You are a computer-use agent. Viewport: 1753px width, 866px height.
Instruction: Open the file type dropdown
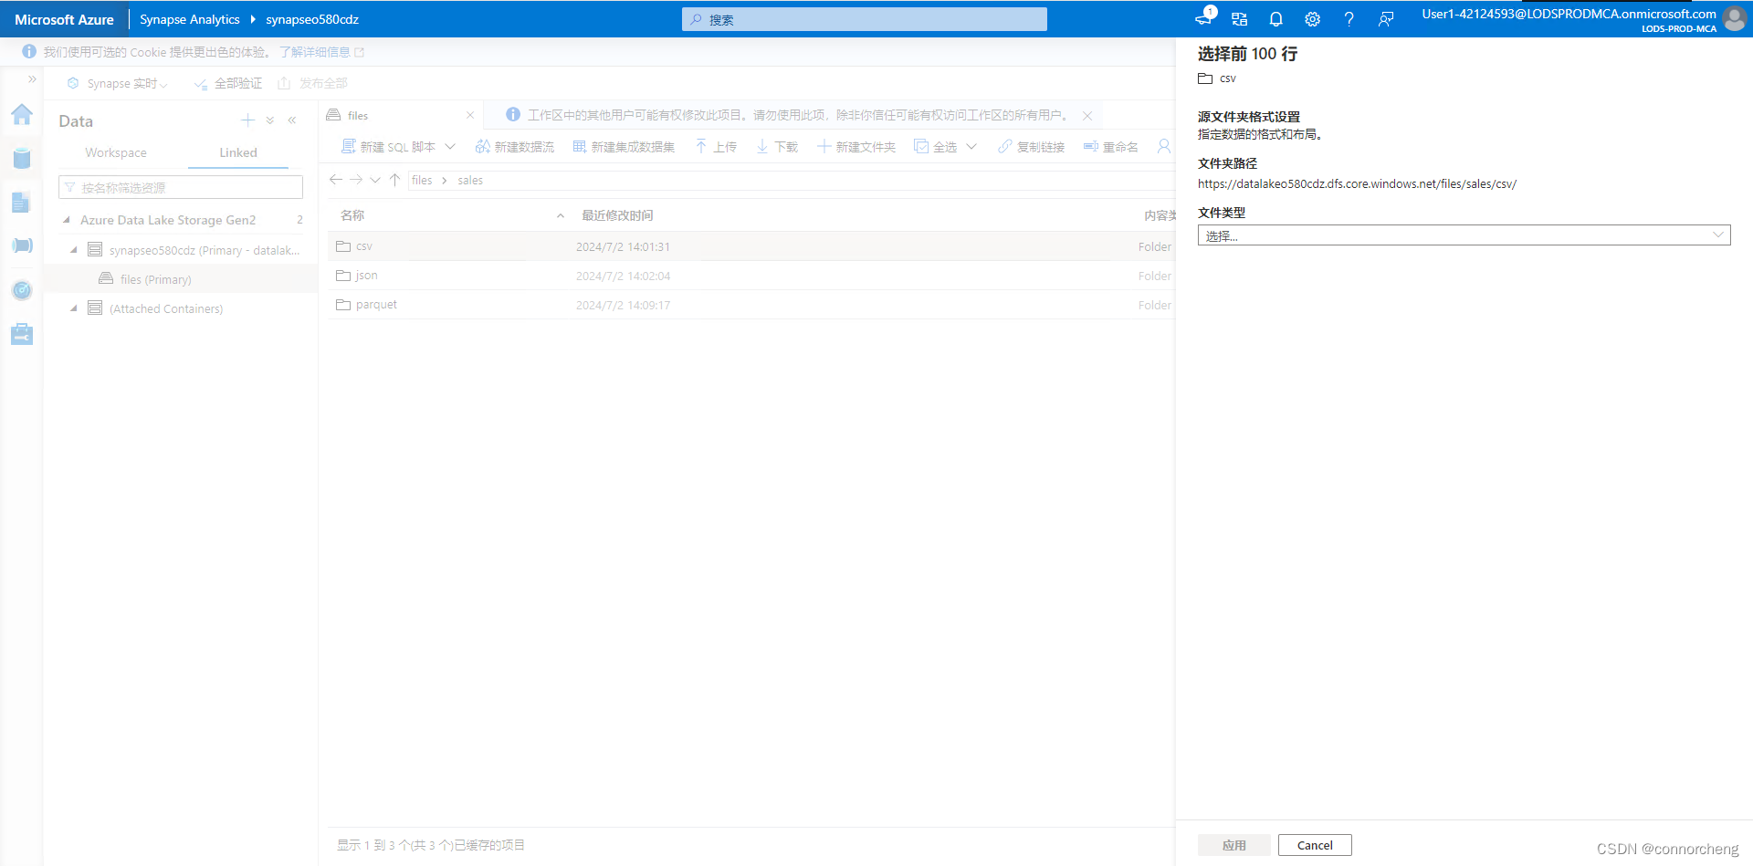pos(1464,235)
